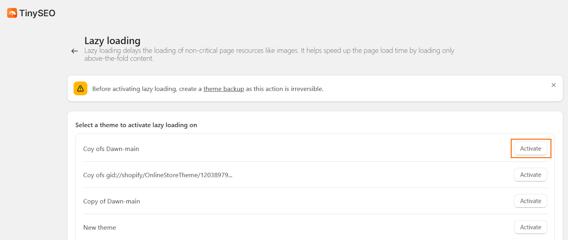Open the theme backup link
The height and width of the screenshot is (240, 568).
point(224,89)
